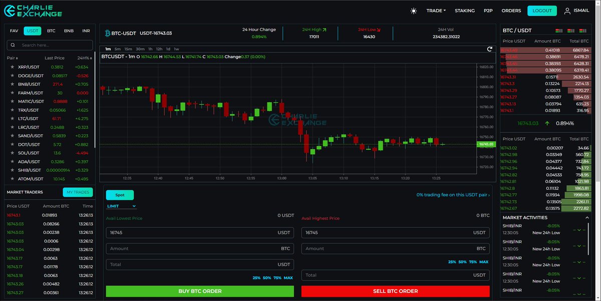Set chart timeframe to 12h

pos(159,49)
